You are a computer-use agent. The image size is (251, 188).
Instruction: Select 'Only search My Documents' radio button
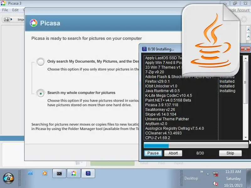pyautogui.click(x=41, y=62)
